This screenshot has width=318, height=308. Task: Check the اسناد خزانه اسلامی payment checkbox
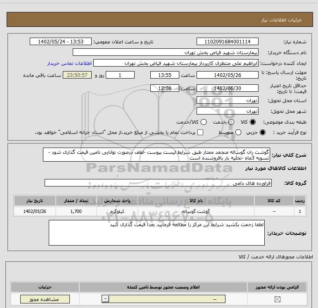point(200,132)
